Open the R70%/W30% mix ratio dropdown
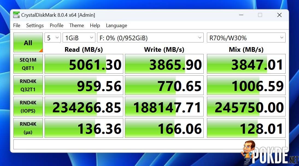Image resolution: width=299 pixels, height=166 pixels. tap(246, 38)
